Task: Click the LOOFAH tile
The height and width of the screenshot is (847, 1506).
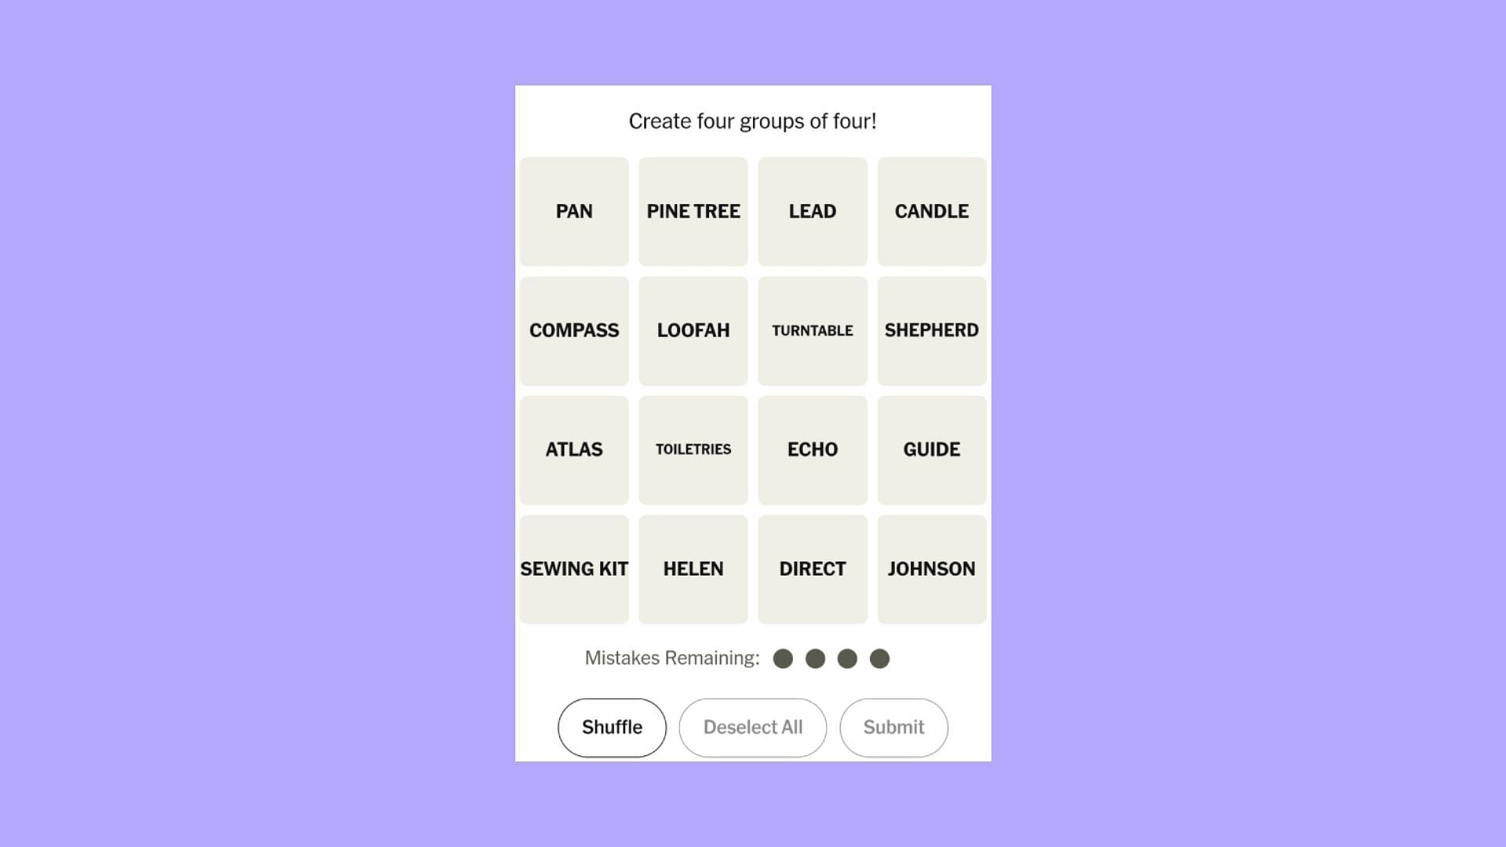Action: pyautogui.click(x=693, y=330)
